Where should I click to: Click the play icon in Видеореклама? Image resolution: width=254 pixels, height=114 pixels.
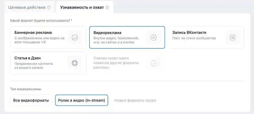click(x=153, y=38)
